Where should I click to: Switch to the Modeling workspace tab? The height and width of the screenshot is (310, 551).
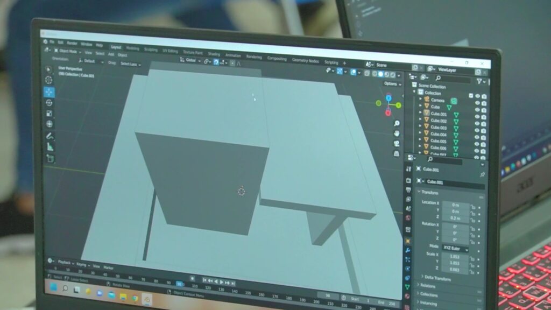pos(132,48)
